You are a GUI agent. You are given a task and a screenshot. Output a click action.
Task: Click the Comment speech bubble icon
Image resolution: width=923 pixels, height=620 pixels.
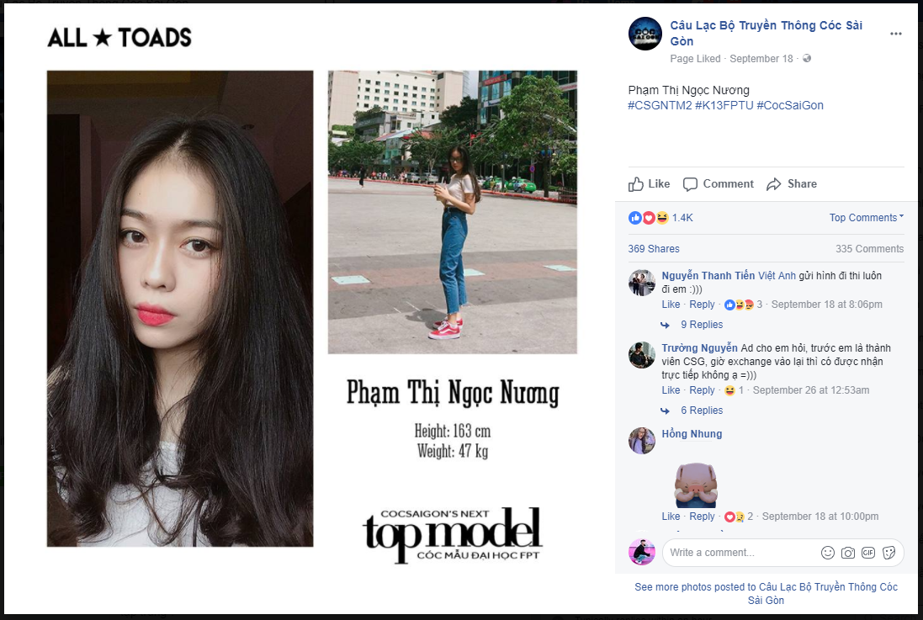(x=690, y=184)
